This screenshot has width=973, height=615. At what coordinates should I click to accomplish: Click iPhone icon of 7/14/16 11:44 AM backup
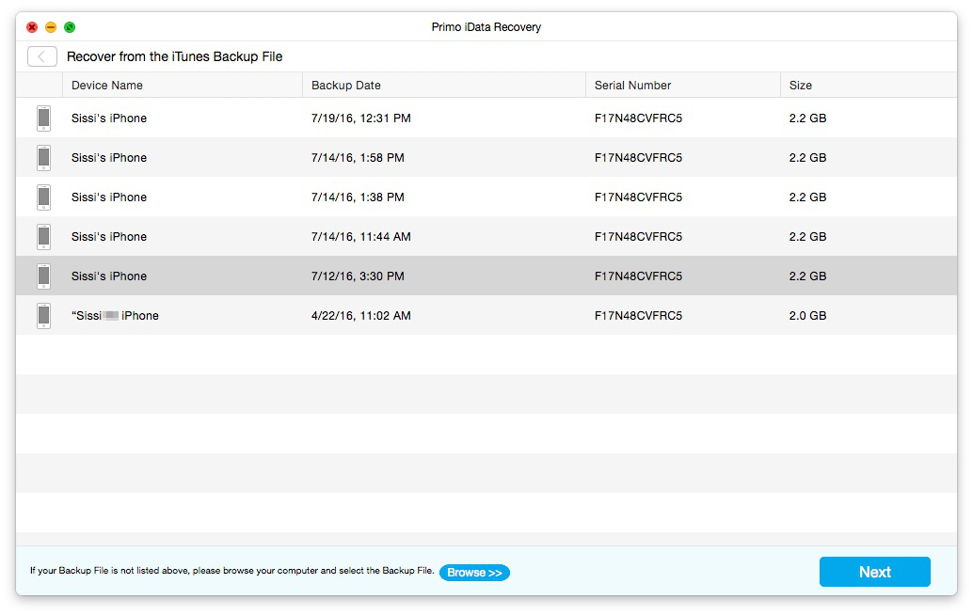tap(43, 237)
